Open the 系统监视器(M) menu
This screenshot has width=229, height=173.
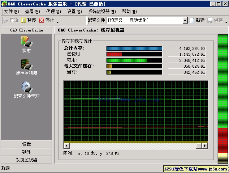point(102,12)
